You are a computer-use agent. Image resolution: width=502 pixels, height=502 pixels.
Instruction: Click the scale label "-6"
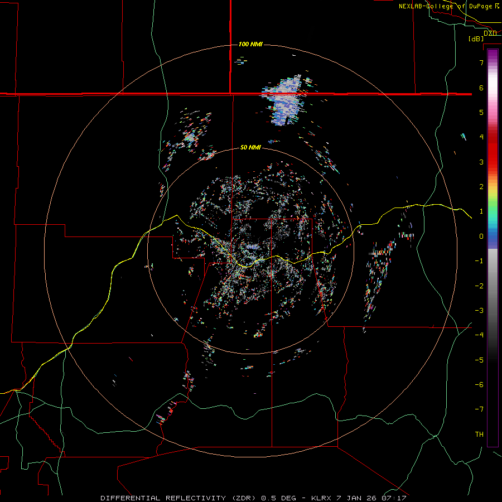coord(479,385)
